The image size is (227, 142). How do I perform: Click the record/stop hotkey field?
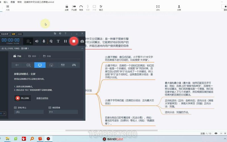[x=29, y=112]
